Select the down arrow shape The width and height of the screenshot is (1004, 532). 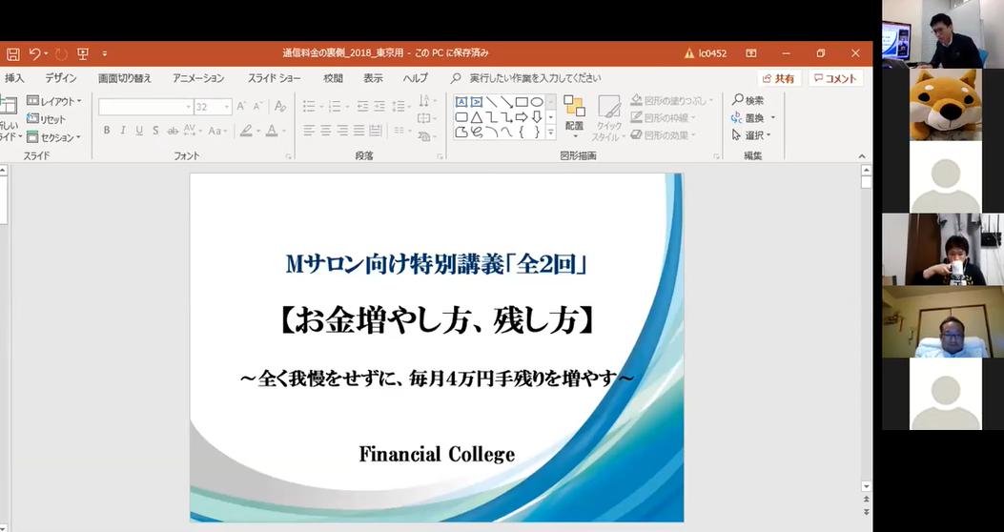coord(537,117)
